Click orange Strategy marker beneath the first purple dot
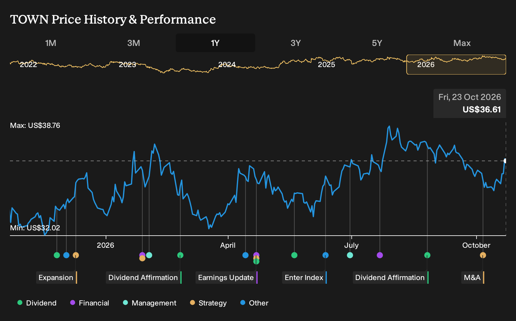This screenshot has width=516, height=321. 142,258
